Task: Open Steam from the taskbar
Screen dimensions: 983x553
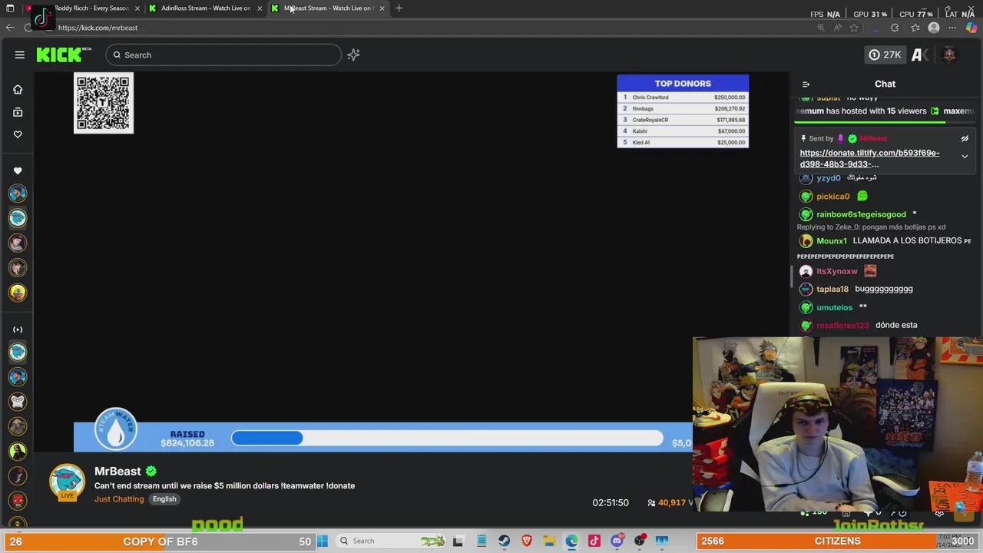Action: (x=504, y=541)
